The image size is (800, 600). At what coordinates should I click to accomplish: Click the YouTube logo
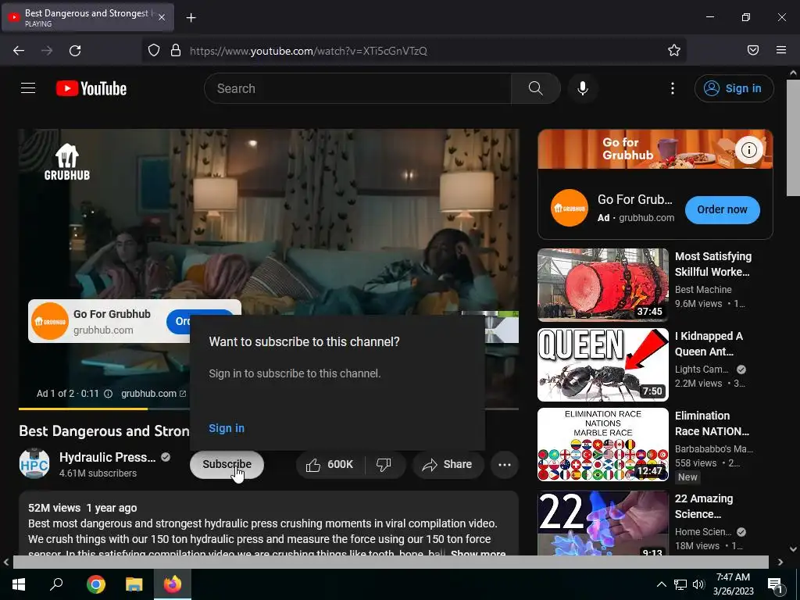pyautogui.click(x=91, y=88)
